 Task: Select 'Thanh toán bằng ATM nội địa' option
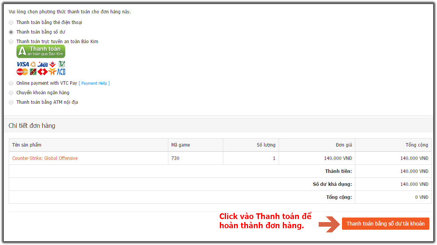tap(11, 102)
